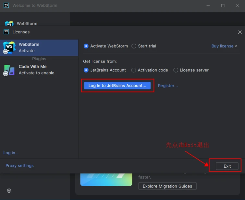Open settings gear in Welcome window

9,191
